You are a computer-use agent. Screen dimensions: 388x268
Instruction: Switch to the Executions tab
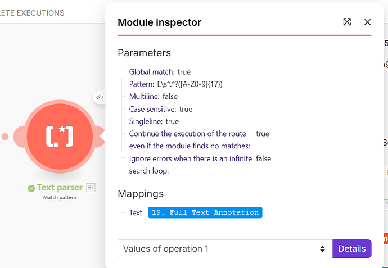(33, 12)
